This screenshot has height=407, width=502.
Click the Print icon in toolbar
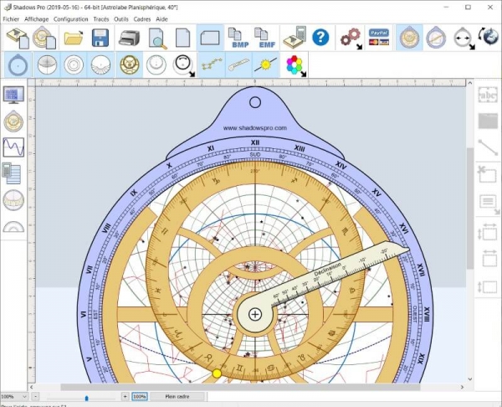pos(129,38)
